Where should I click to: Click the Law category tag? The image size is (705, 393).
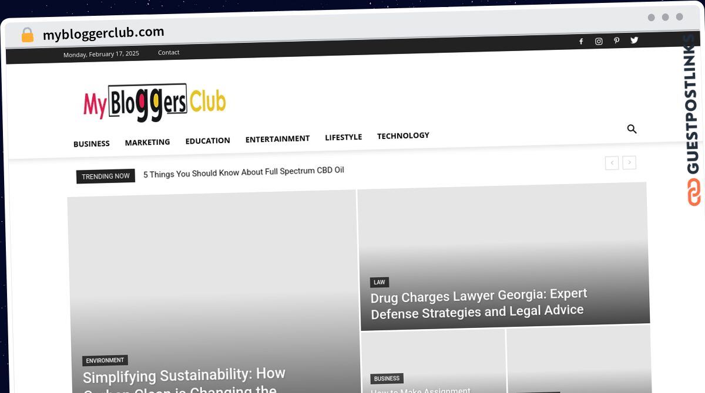380,282
